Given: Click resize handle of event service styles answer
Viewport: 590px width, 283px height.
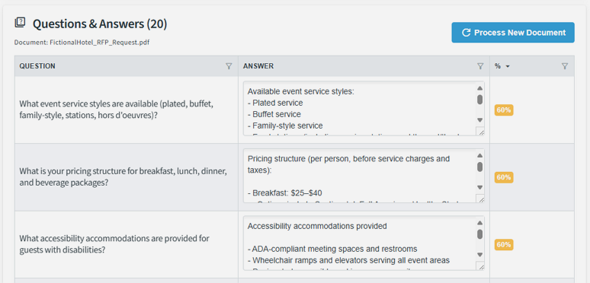Looking at the screenshot, I should 480,132.
